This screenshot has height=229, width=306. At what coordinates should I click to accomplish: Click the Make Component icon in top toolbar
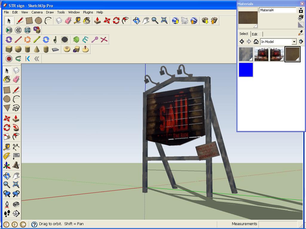click(x=59, y=21)
